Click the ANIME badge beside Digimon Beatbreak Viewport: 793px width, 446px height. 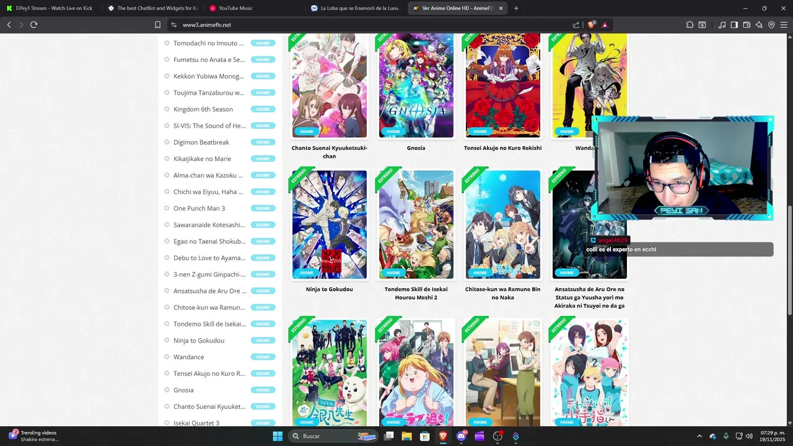263,142
